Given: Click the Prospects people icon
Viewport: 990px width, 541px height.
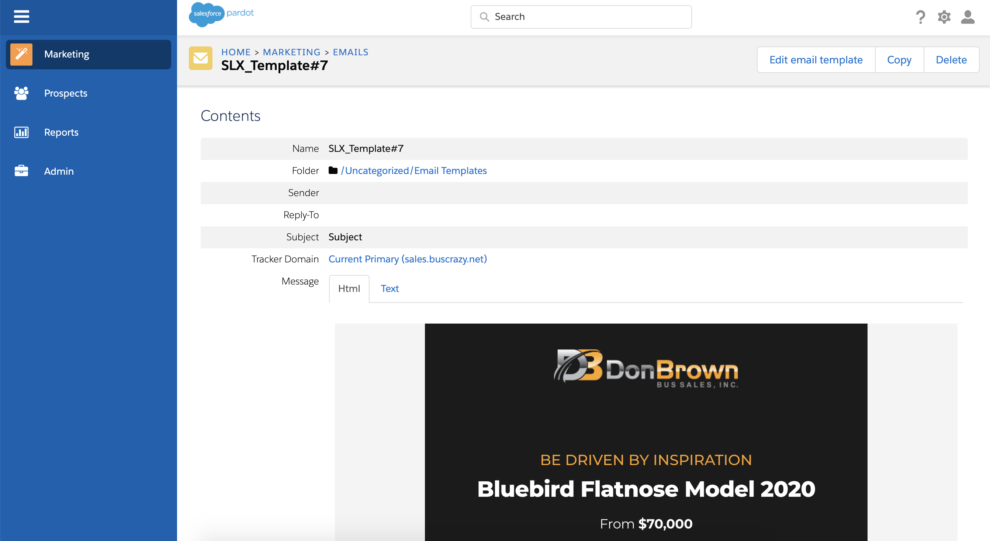Looking at the screenshot, I should coord(21,93).
